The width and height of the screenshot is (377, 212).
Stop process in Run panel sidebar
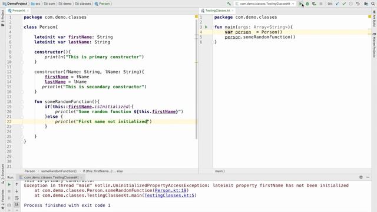point(9,191)
